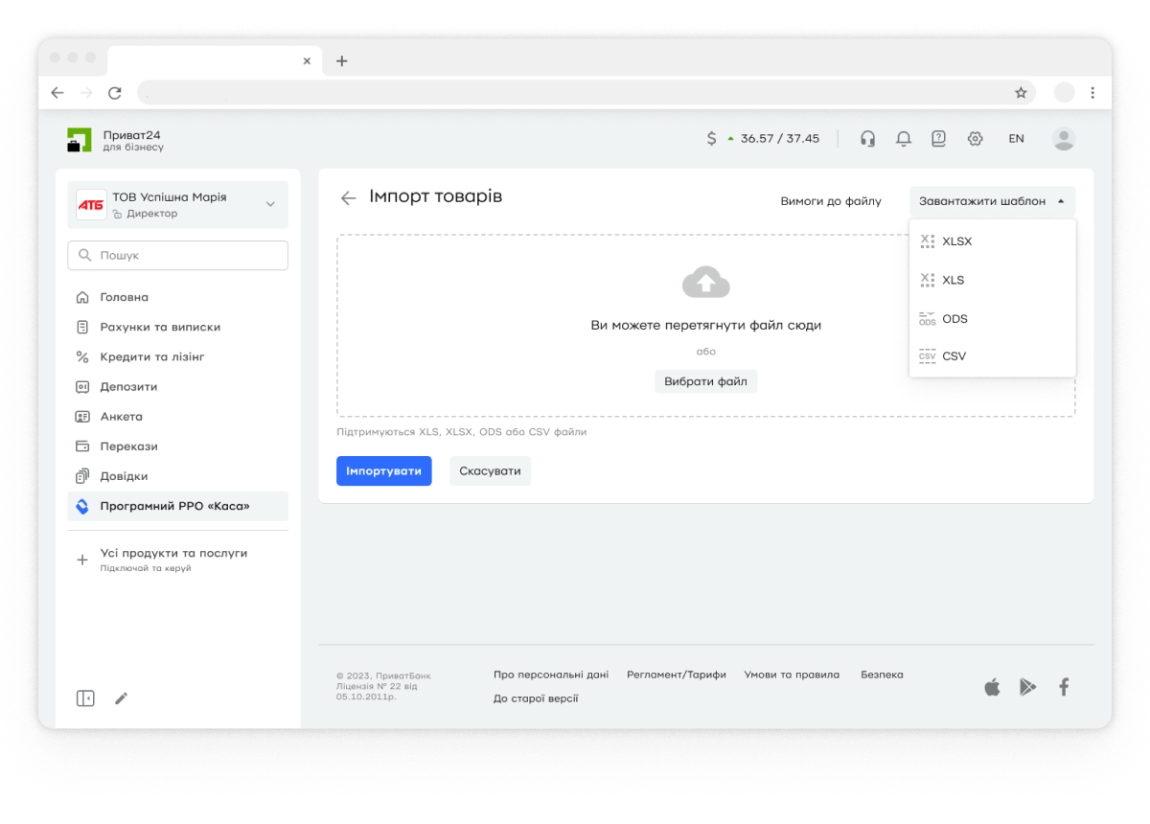Choose CSV from the template list
This screenshot has height=824, width=1150.
(954, 356)
